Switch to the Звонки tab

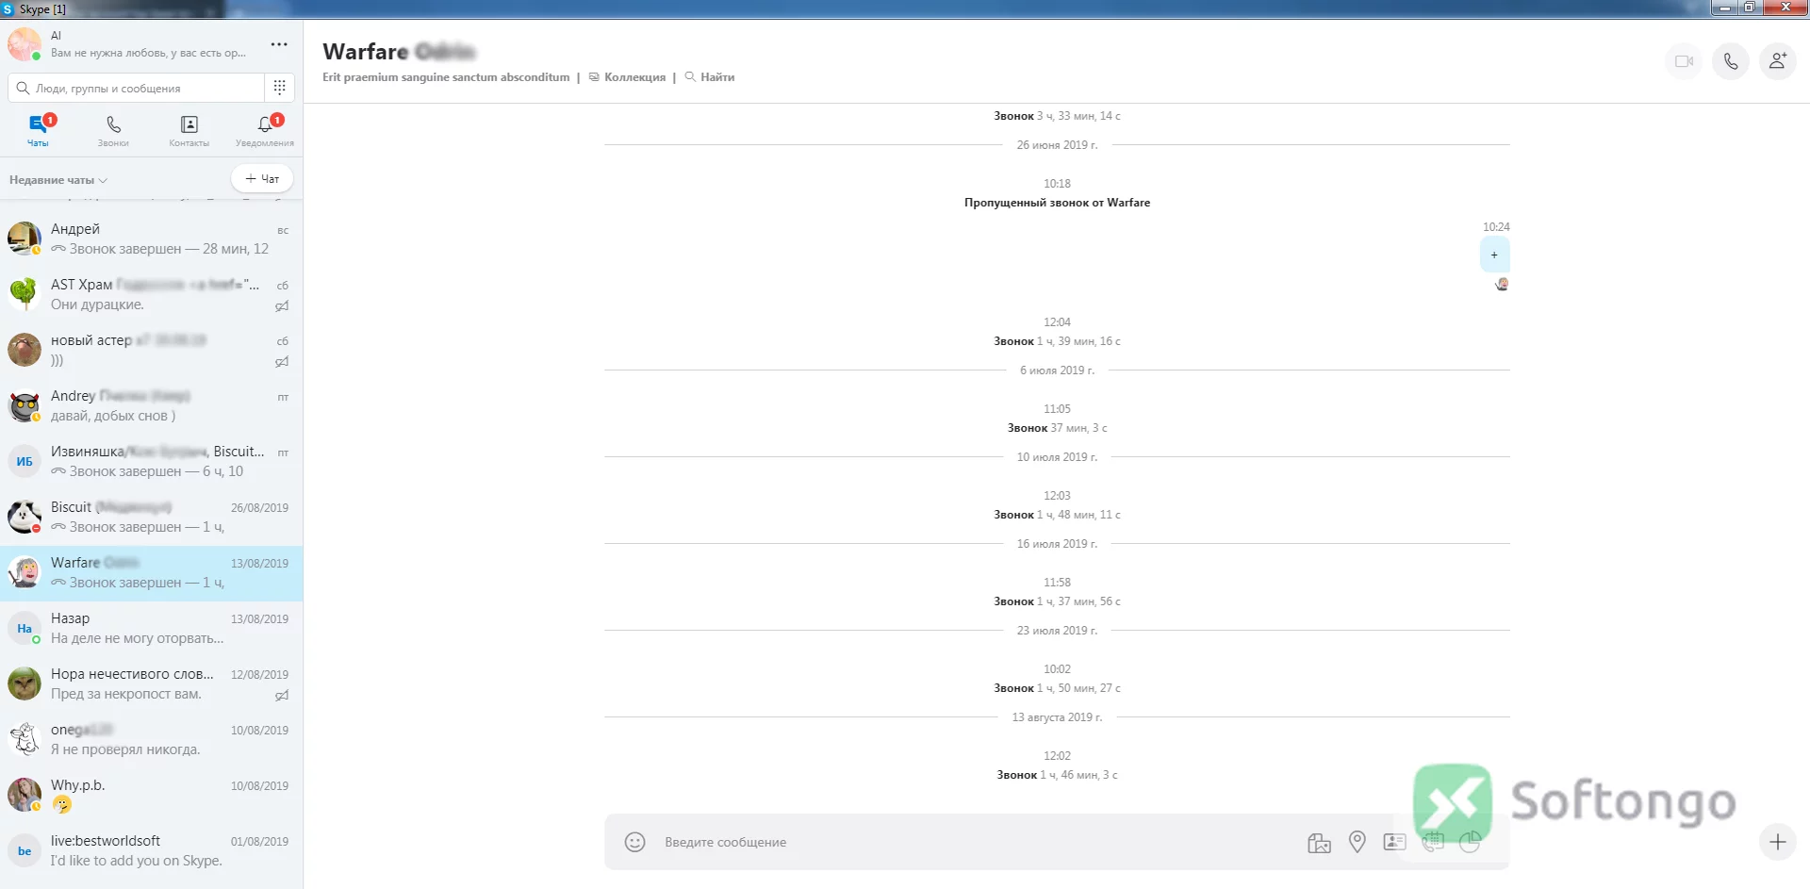tap(113, 131)
